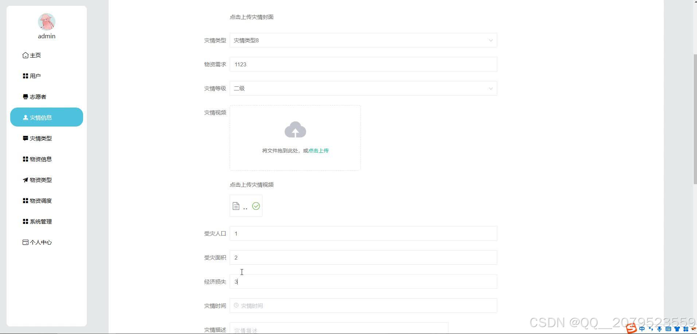Image resolution: width=697 pixels, height=334 pixels.
Task: Select the grid icon beside 物资信息
Action: click(x=25, y=159)
